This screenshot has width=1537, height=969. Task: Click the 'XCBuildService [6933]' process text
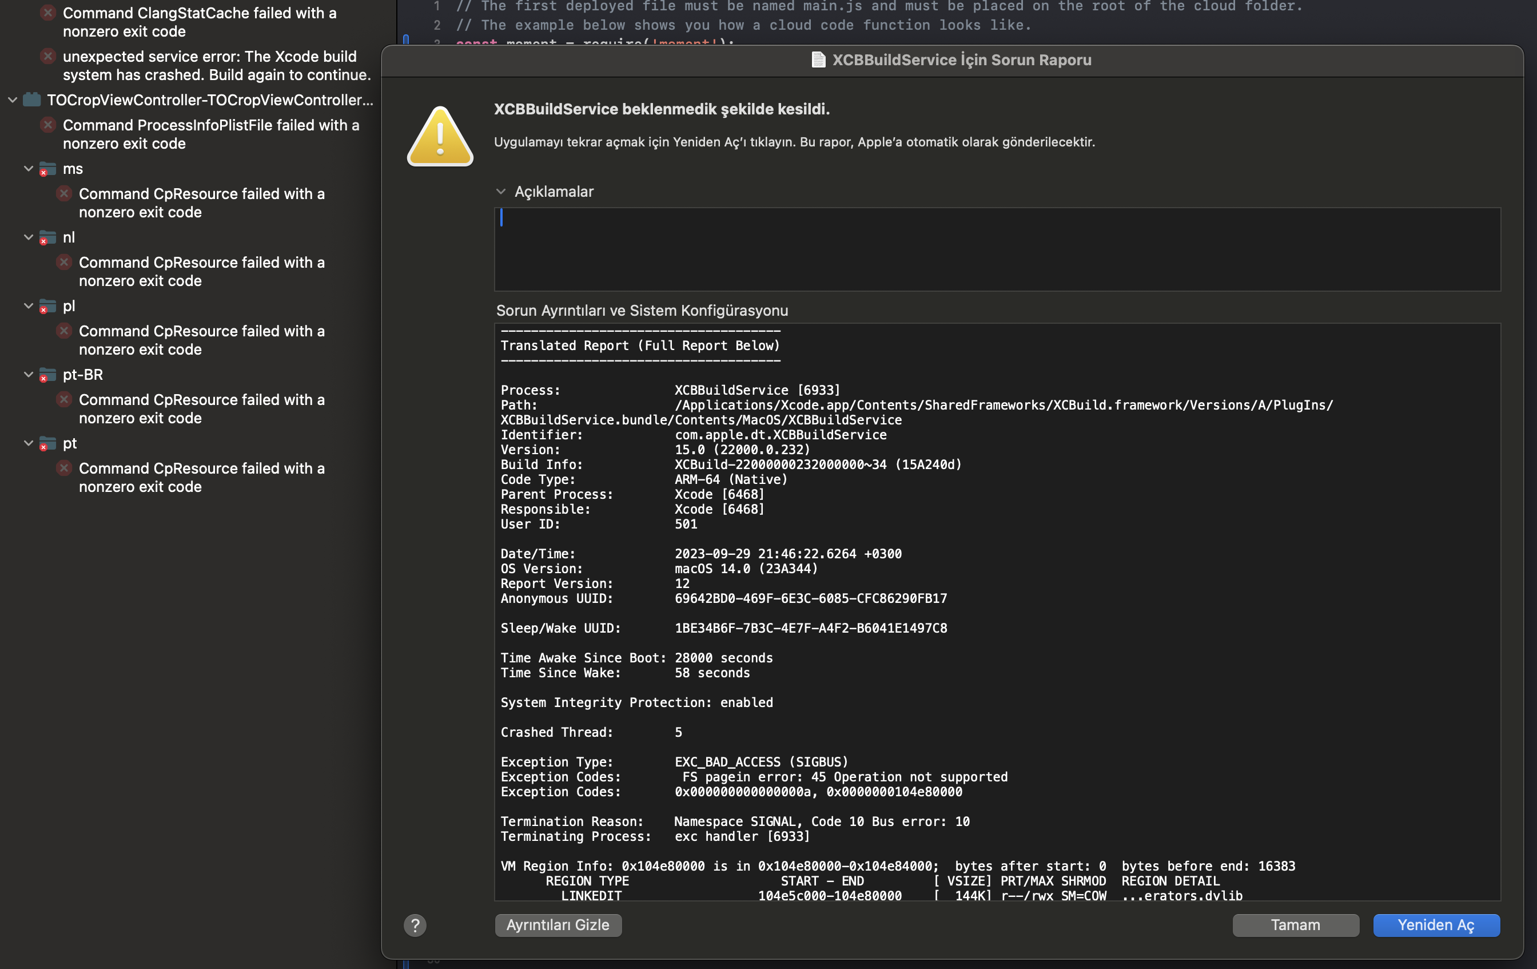click(x=758, y=390)
